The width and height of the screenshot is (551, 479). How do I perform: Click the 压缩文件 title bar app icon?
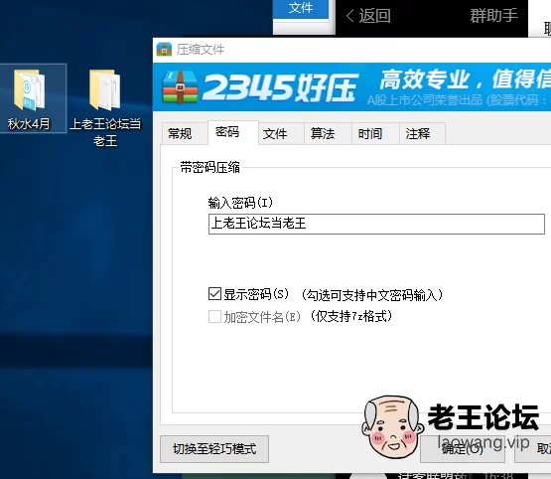[164, 50]
